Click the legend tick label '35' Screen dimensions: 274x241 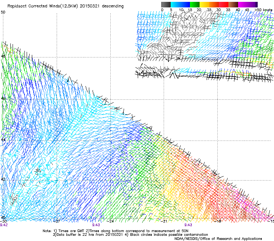pyautogui.click(x=228, y=10)
